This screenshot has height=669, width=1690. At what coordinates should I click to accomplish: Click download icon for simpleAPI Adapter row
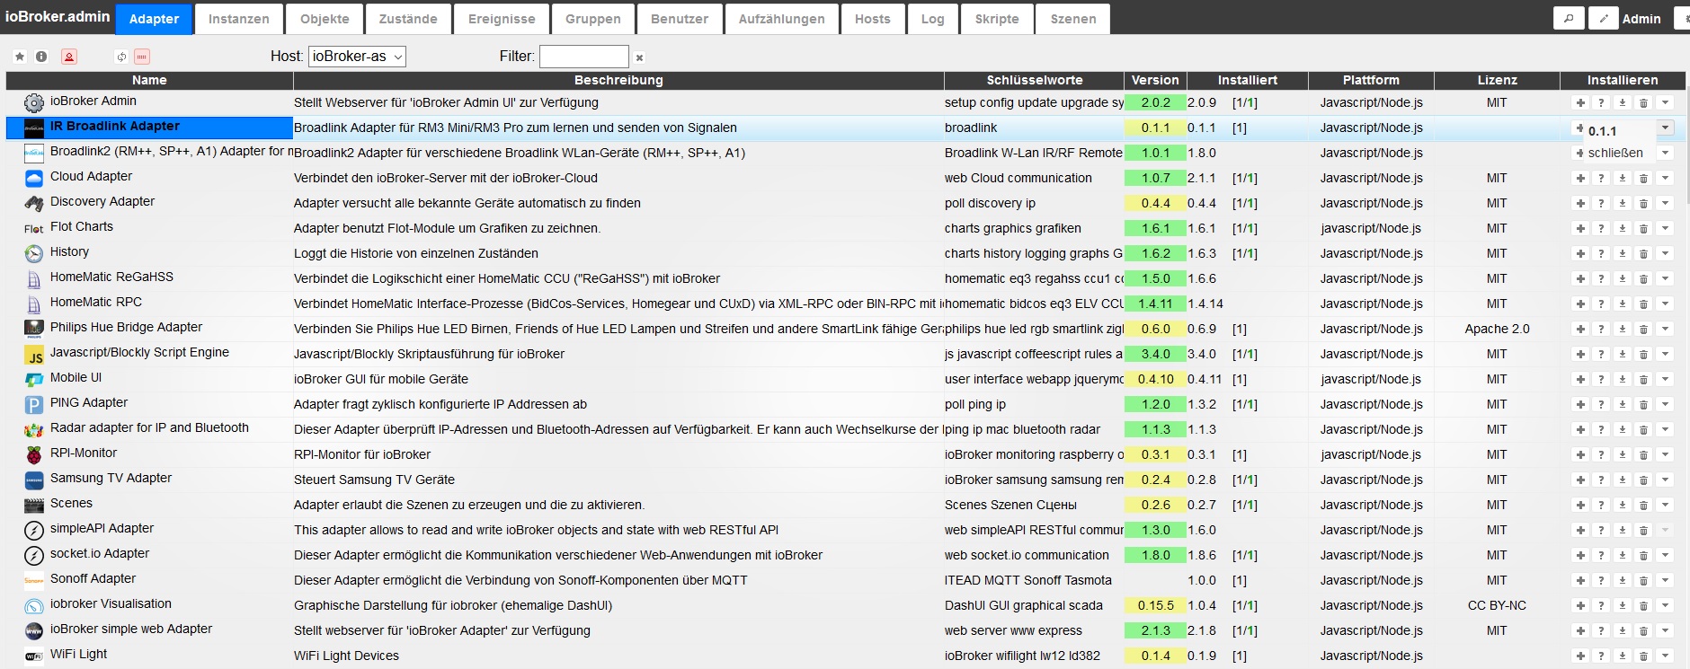pos(1623,531)
